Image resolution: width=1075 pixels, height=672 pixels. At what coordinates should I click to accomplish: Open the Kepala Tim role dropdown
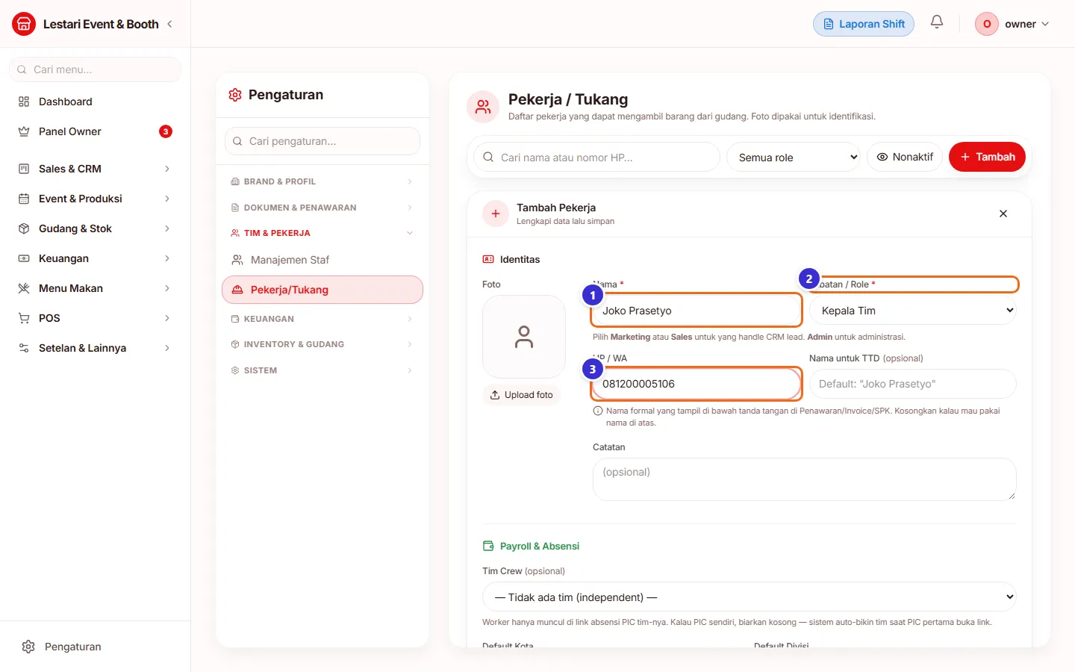[x=913, y=310]
